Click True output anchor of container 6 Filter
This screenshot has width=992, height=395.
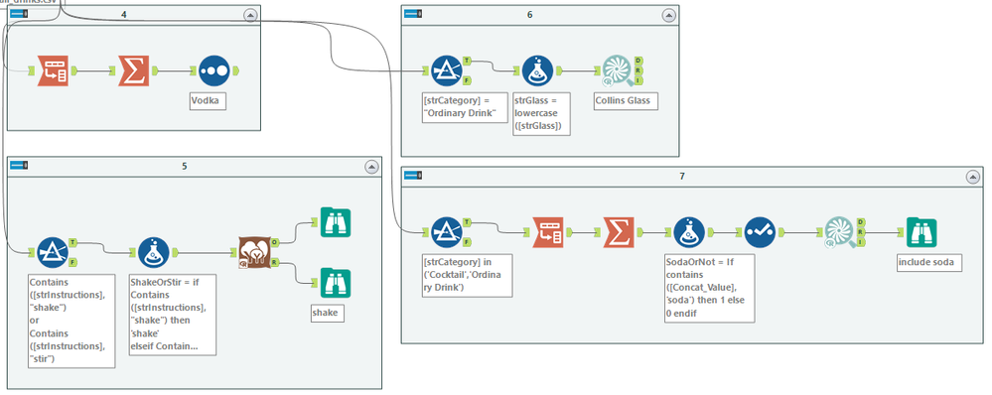(x=467, y=61)
